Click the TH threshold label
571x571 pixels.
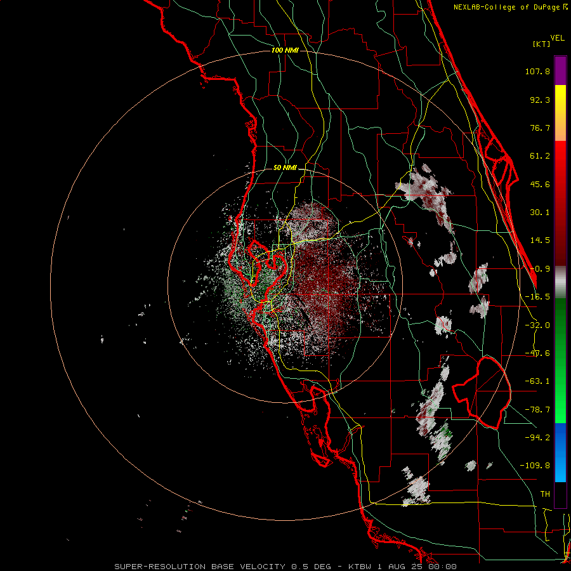point(545,494)
